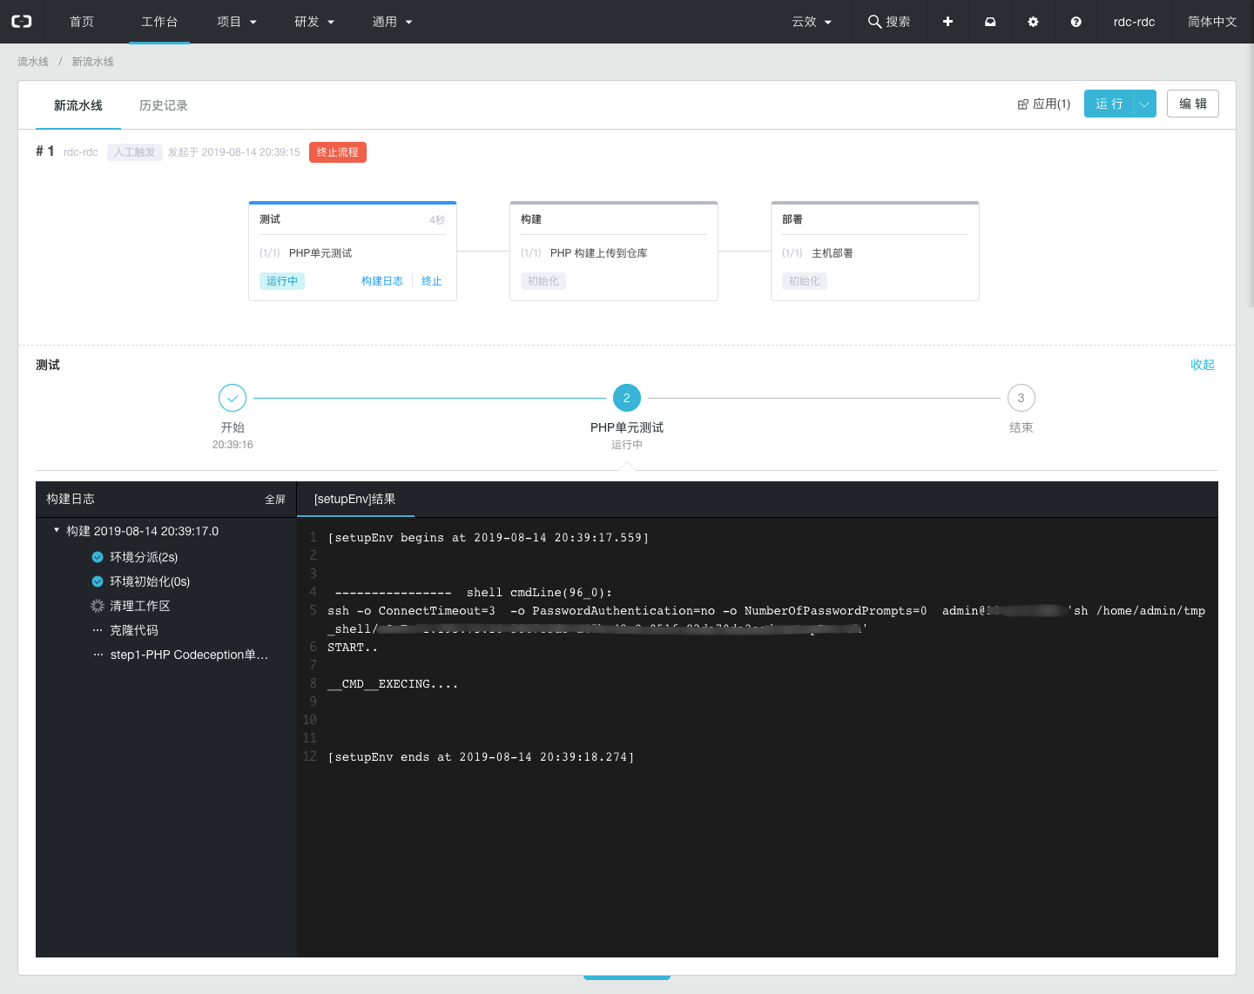This screenshot has width=1254, height=994.
Task: Click the plus create icon
Action: (947, 21)
